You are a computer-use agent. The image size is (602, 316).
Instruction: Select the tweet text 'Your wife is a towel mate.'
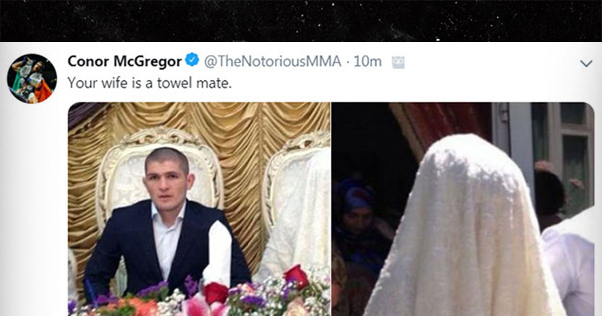click(x=149, y=83)
